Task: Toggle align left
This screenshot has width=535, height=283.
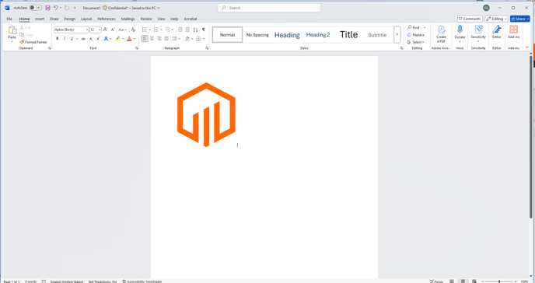Action: pyautogui.click(x=145, y=39)
